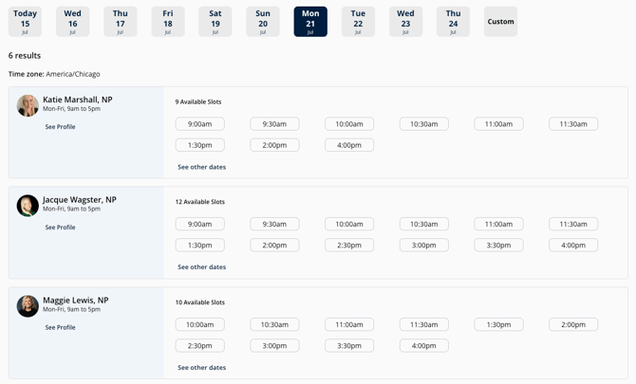
Task: Choose Jacque Wagster's 11:30am time slot
Action: 573,225
